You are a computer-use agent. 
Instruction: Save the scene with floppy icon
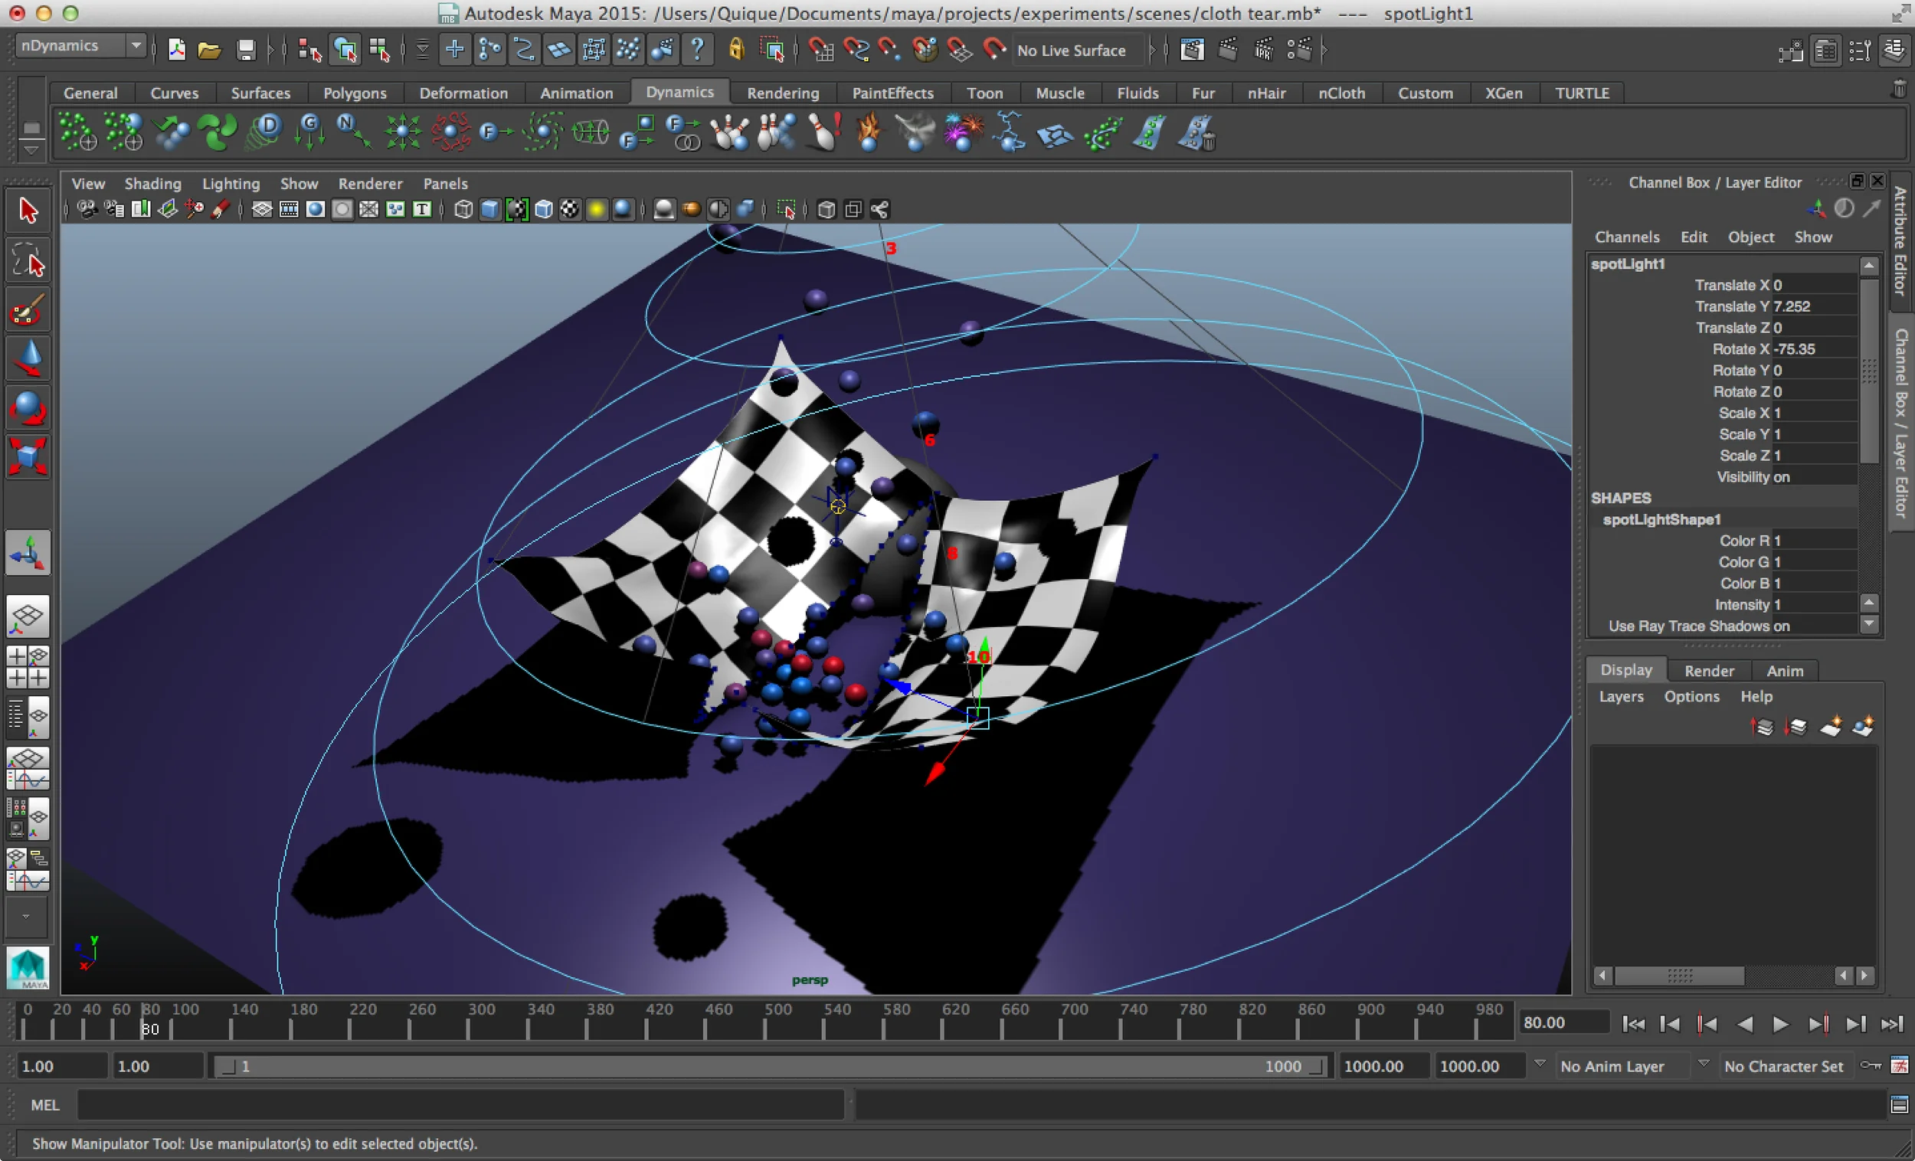click(x=246, y=51)
